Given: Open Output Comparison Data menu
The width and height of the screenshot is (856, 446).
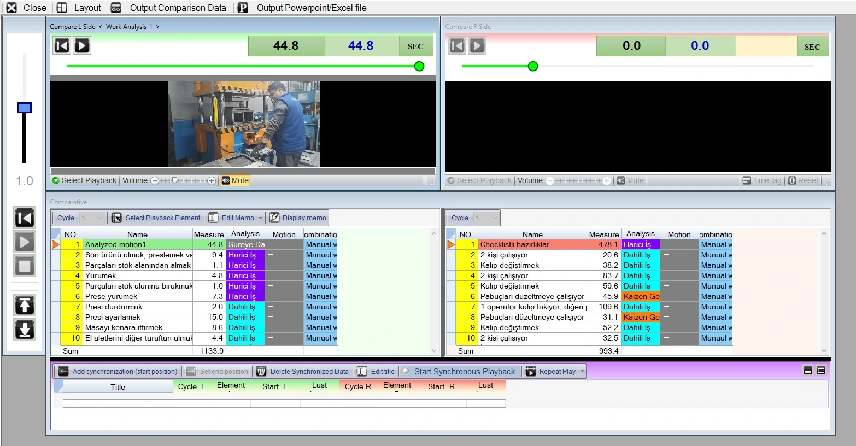Looking at the screenshot, I should click(169, 8).
